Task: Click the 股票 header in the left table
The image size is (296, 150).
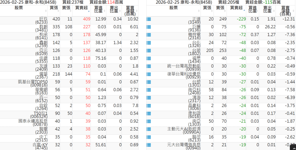Action: coord(23,8)
